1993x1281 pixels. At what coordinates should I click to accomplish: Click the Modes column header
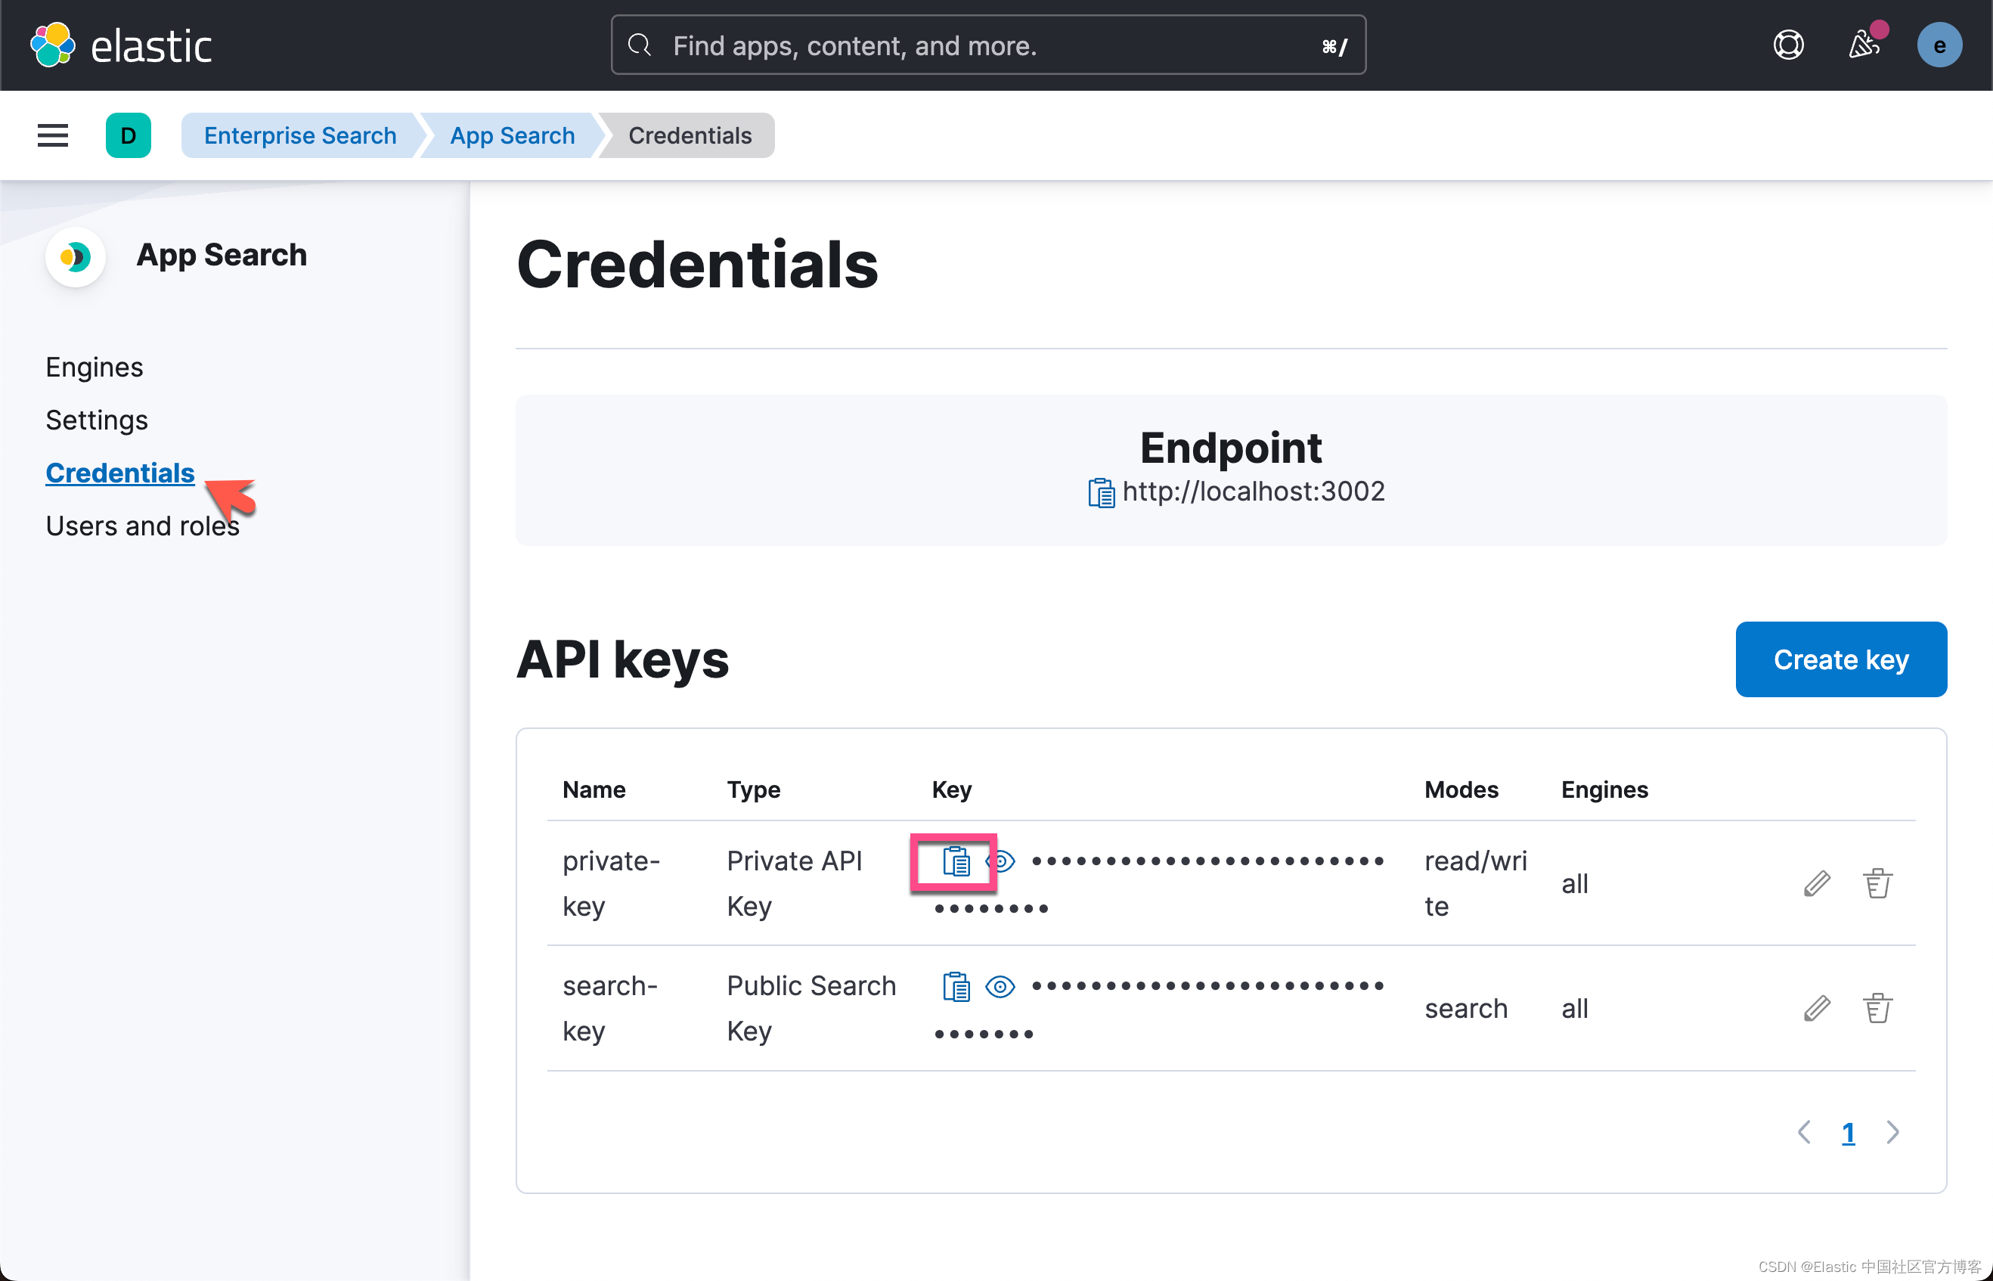[1461, 789]
